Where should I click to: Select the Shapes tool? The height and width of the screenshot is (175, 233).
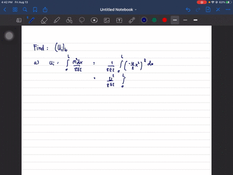point(69,20)
